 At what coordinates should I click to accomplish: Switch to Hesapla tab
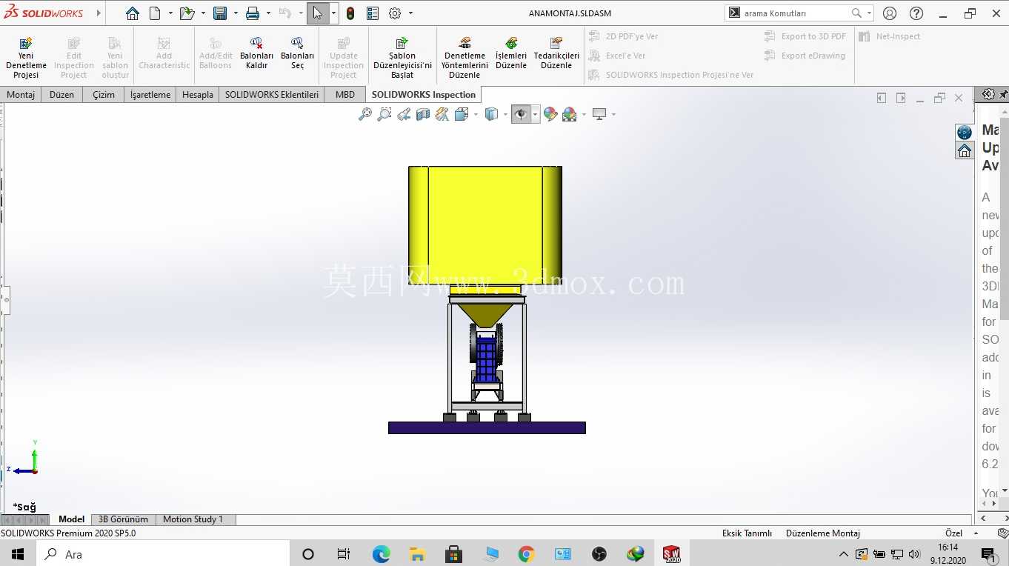click(x=198, y=95)
